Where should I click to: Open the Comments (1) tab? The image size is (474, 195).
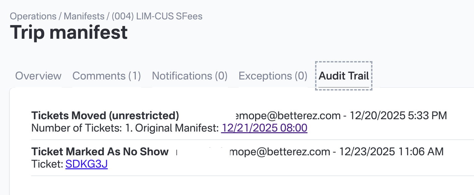(x=107, y=76)
